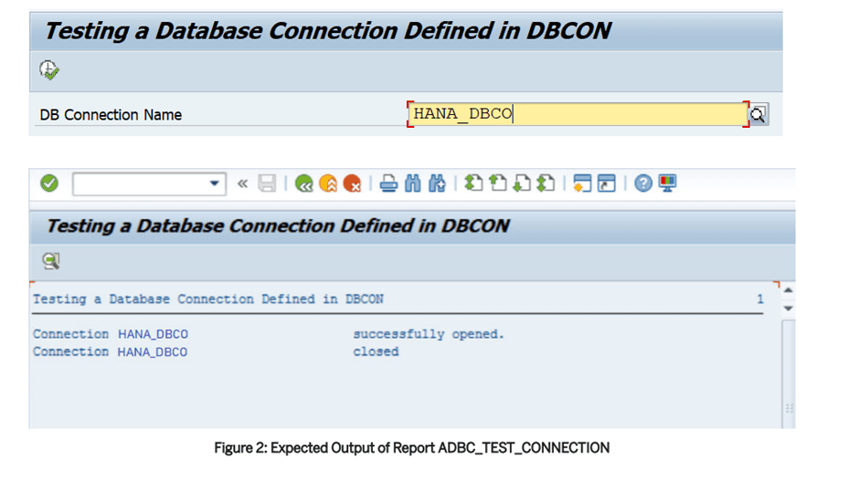
Task: Go to the Previous Page icon
Action: [497, 183]
